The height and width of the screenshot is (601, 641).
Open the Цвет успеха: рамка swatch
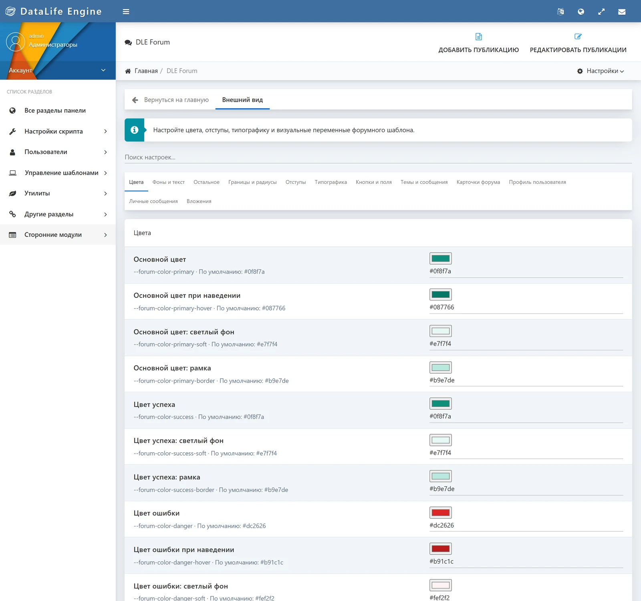pyautogui.click(x=440, y=476)
